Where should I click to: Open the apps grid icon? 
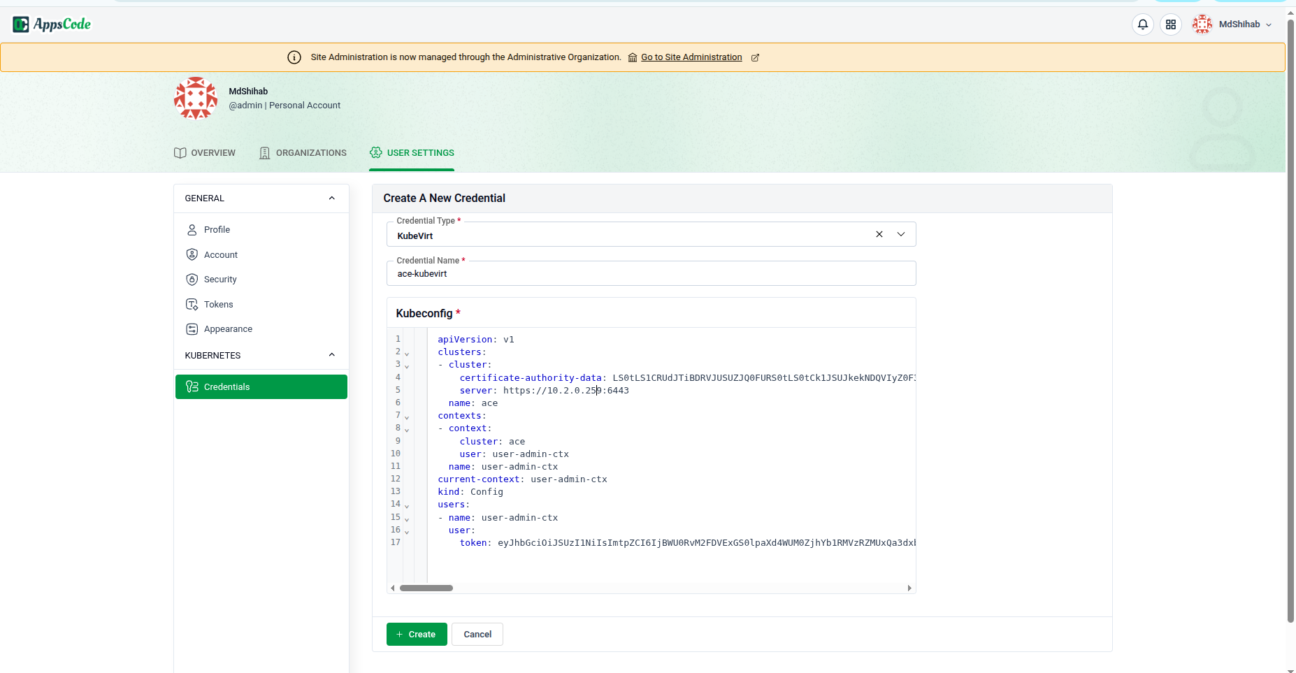(1171, 24)
